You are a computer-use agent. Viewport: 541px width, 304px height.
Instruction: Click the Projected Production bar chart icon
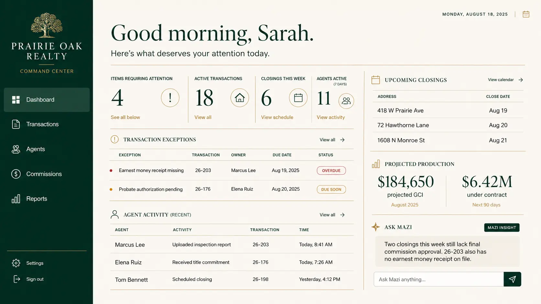376,164
